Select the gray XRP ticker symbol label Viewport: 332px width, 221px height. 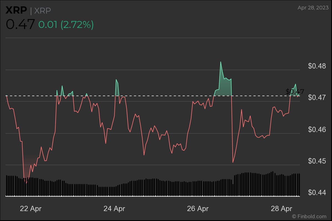click(43, 11)
